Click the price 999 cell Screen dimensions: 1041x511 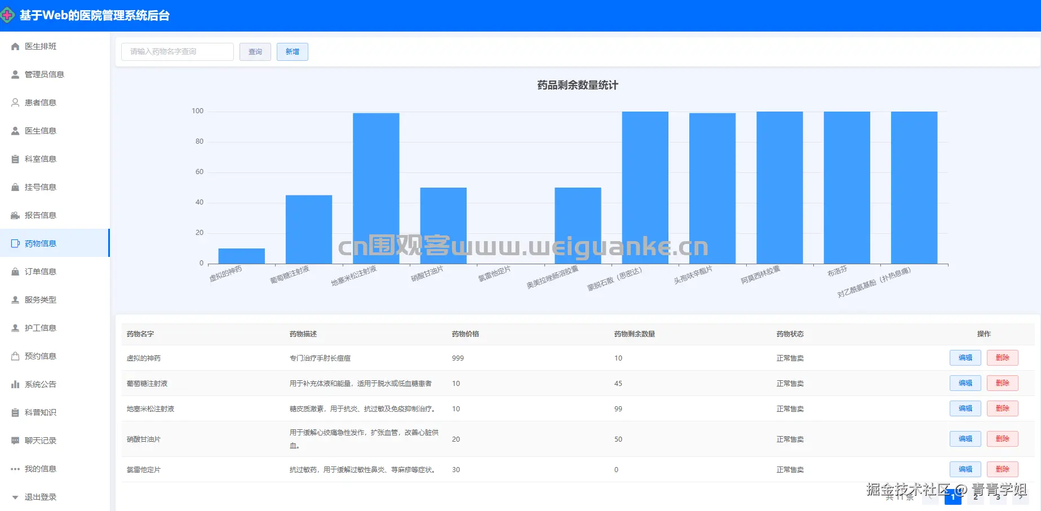458,358
